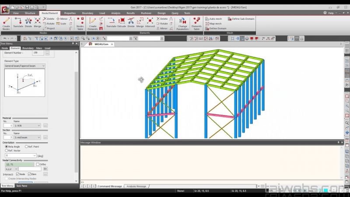Switch to Task Pane tab
Viewport: 350px width, 197px height.
point(21,186)
